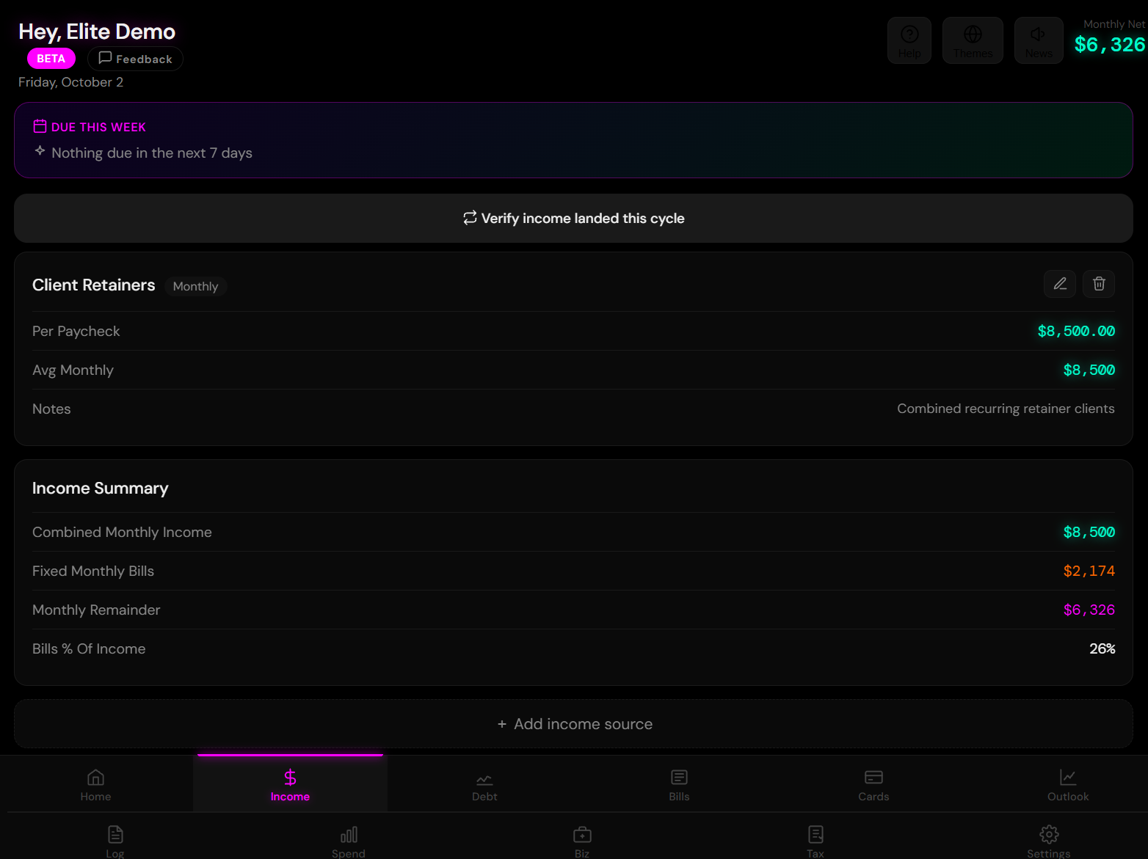Open the Log tab
The width and height of the screenshot is (1148, 859).
(115, 841)
